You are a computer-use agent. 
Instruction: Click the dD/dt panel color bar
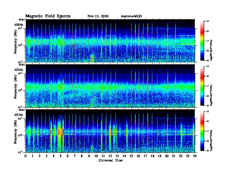point(202,86)
